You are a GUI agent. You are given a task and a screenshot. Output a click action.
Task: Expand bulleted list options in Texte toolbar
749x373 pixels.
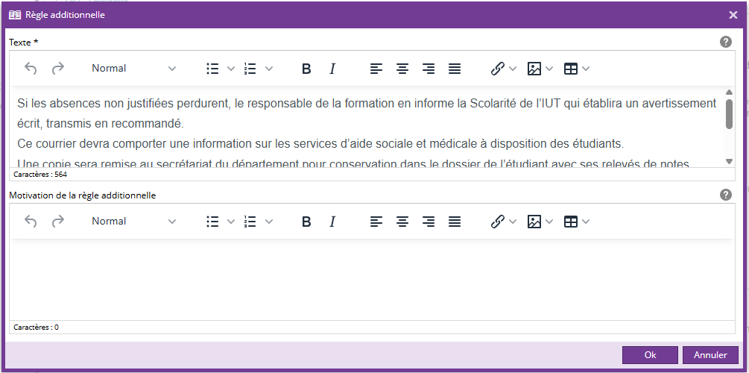click(230, 69)
